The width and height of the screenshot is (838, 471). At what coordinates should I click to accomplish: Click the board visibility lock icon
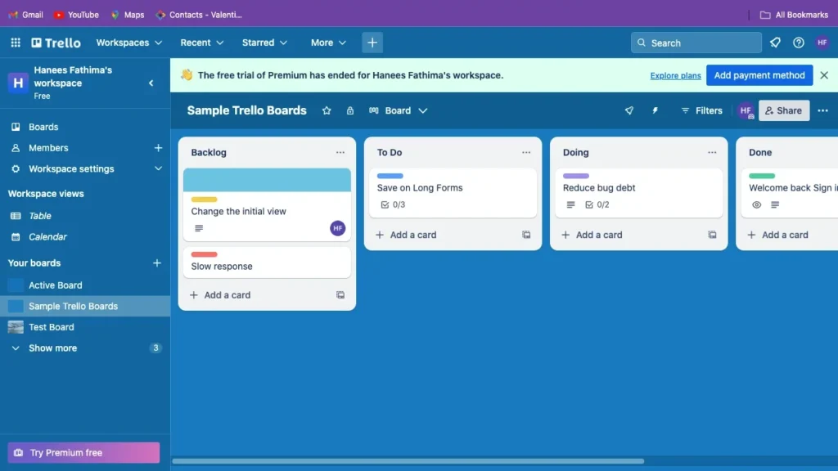click(350, 110)
